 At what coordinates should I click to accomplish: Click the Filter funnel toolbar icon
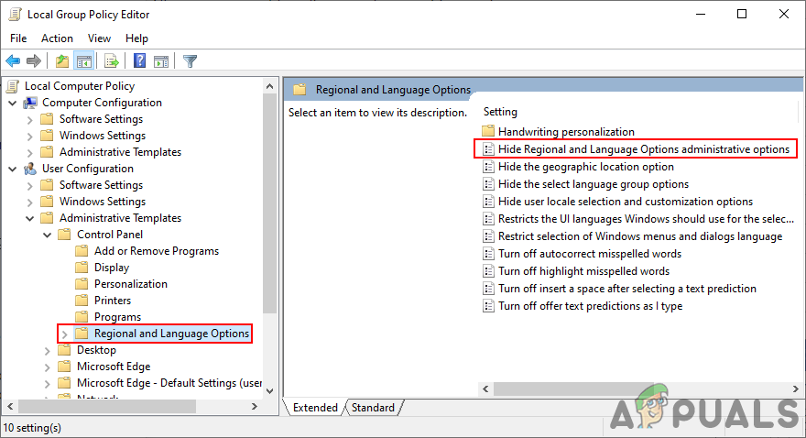190,61
